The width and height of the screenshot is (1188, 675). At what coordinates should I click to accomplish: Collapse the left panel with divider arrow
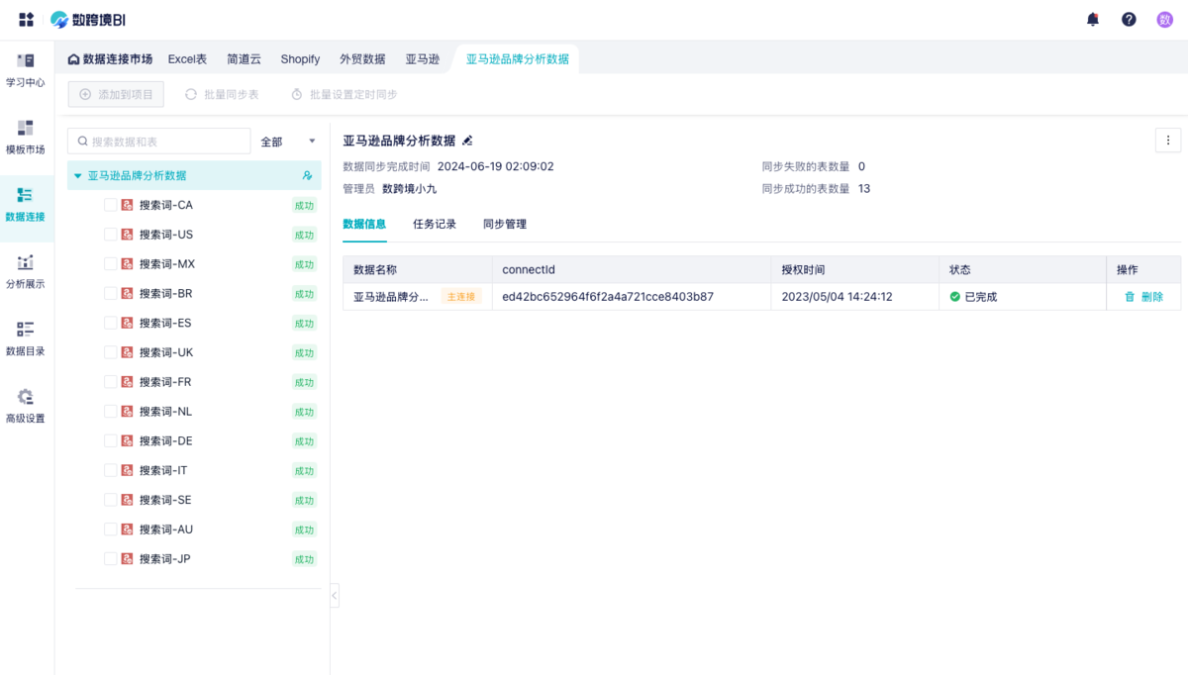click(335, 595)
